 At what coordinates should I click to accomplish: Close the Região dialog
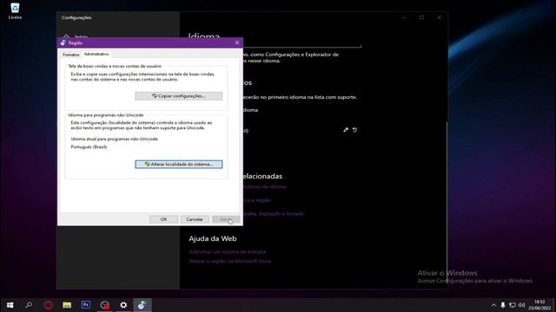tap(237, 42)
